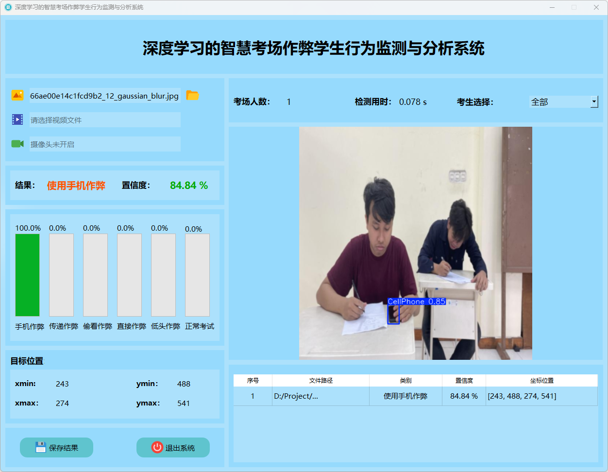
Task: Click the video file film icon
Action: [17, 119]
